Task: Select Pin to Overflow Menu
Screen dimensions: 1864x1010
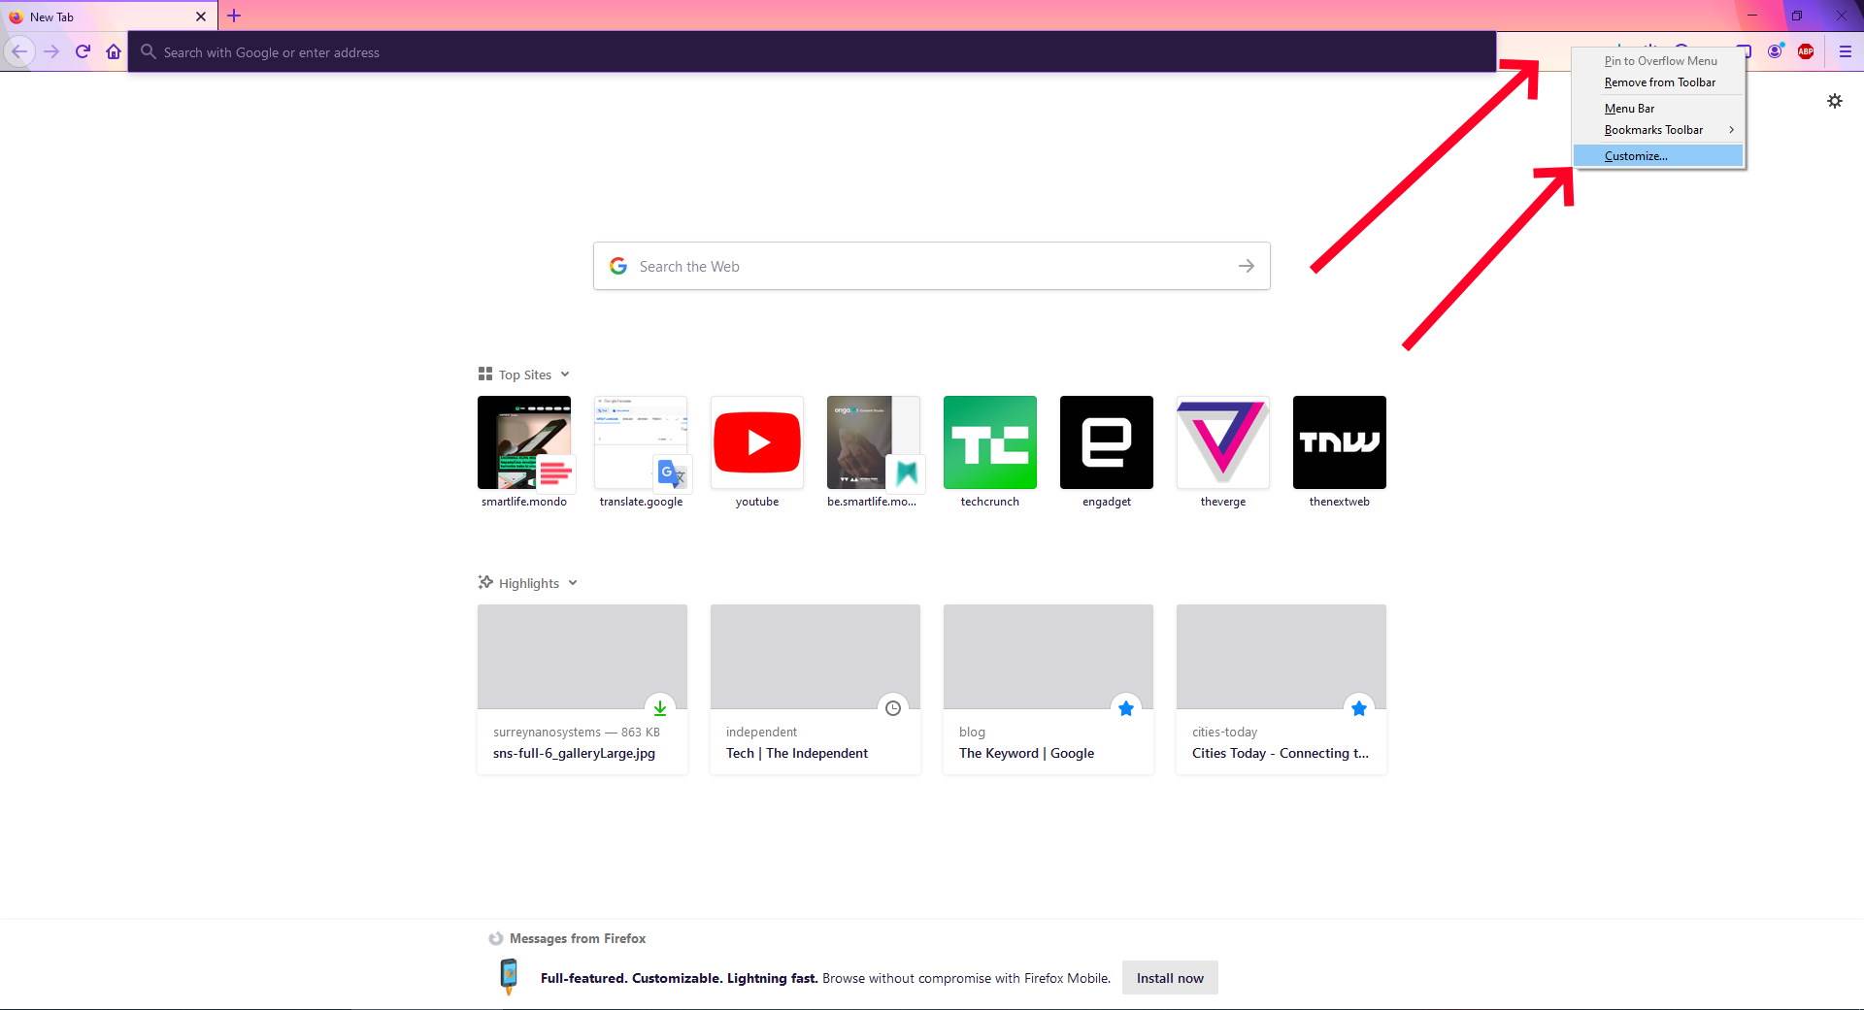Action: pos(1660,60)
